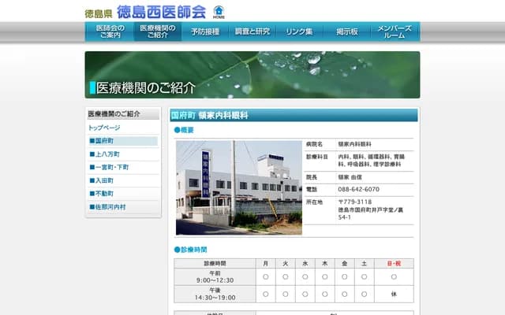Go to the 予防接種 page
Image resolution: width=505 pixels, height=315 pixels.
(x=207, y=31)
